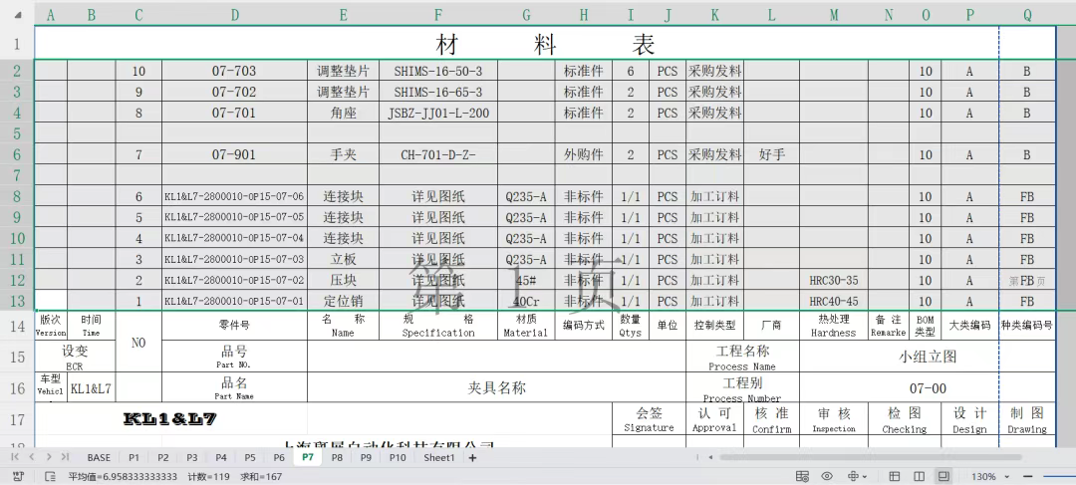This screenshot has width=1076, height=485.
Task: Switch to P3 sheet tab
Action: coord(191,457)
